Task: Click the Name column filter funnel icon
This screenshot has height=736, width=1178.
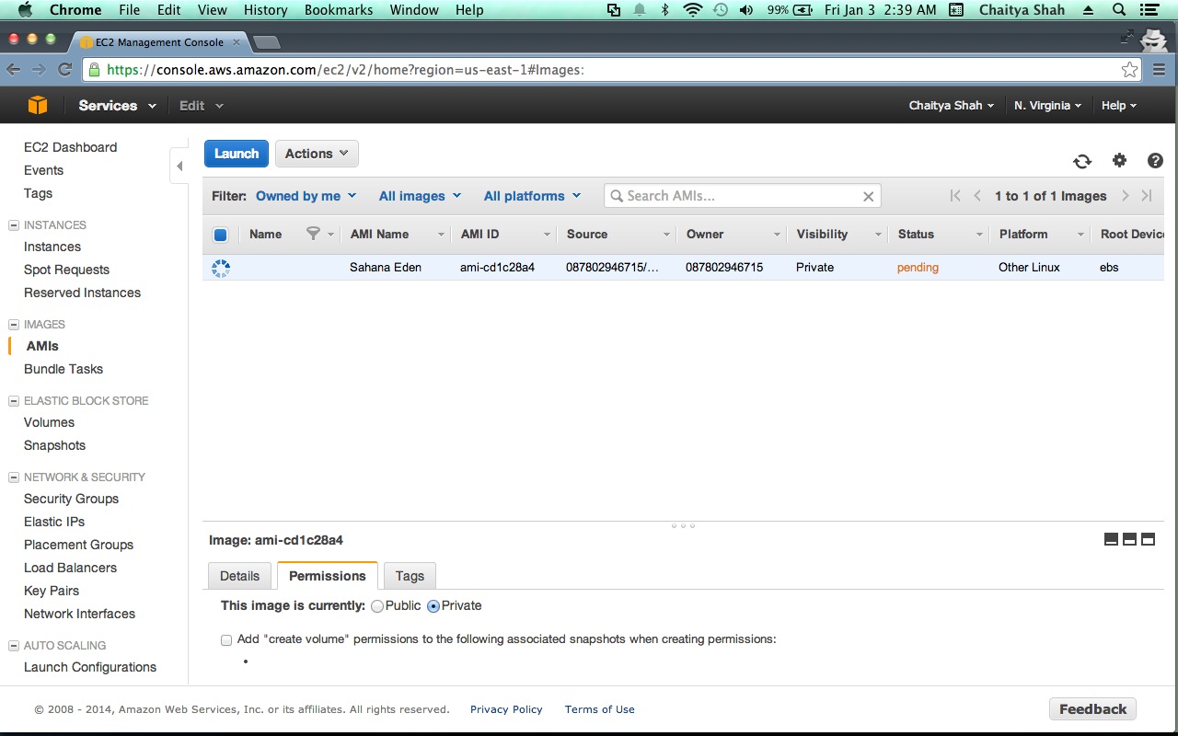Action: coord(313,234)
